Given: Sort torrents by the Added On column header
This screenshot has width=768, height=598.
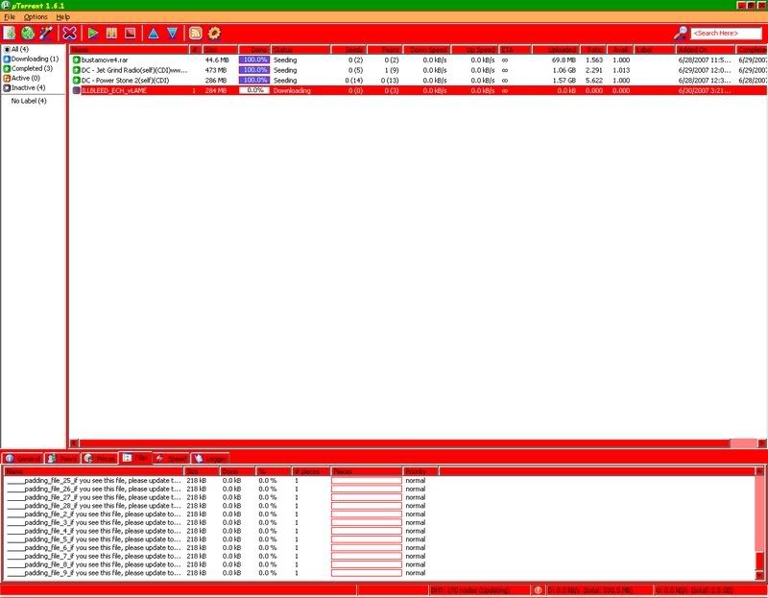Looking at the screenshot, I should (x=706, y=50).
